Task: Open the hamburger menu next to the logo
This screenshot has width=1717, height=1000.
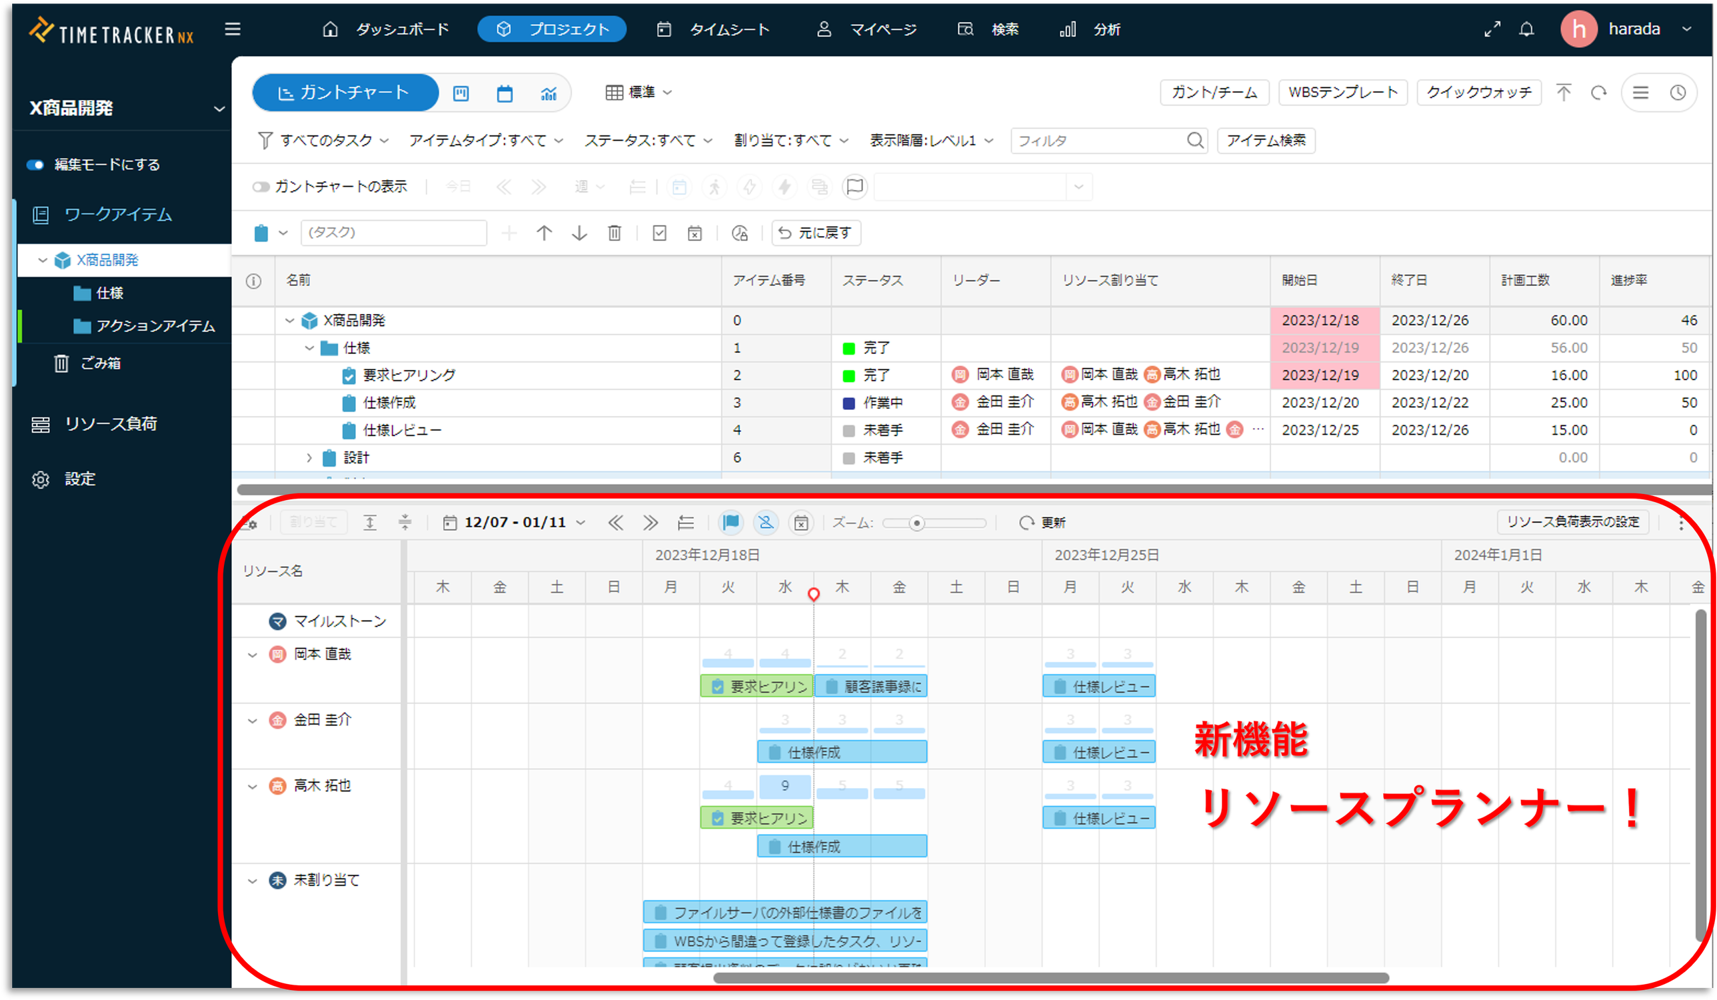Action: point(233,29)
